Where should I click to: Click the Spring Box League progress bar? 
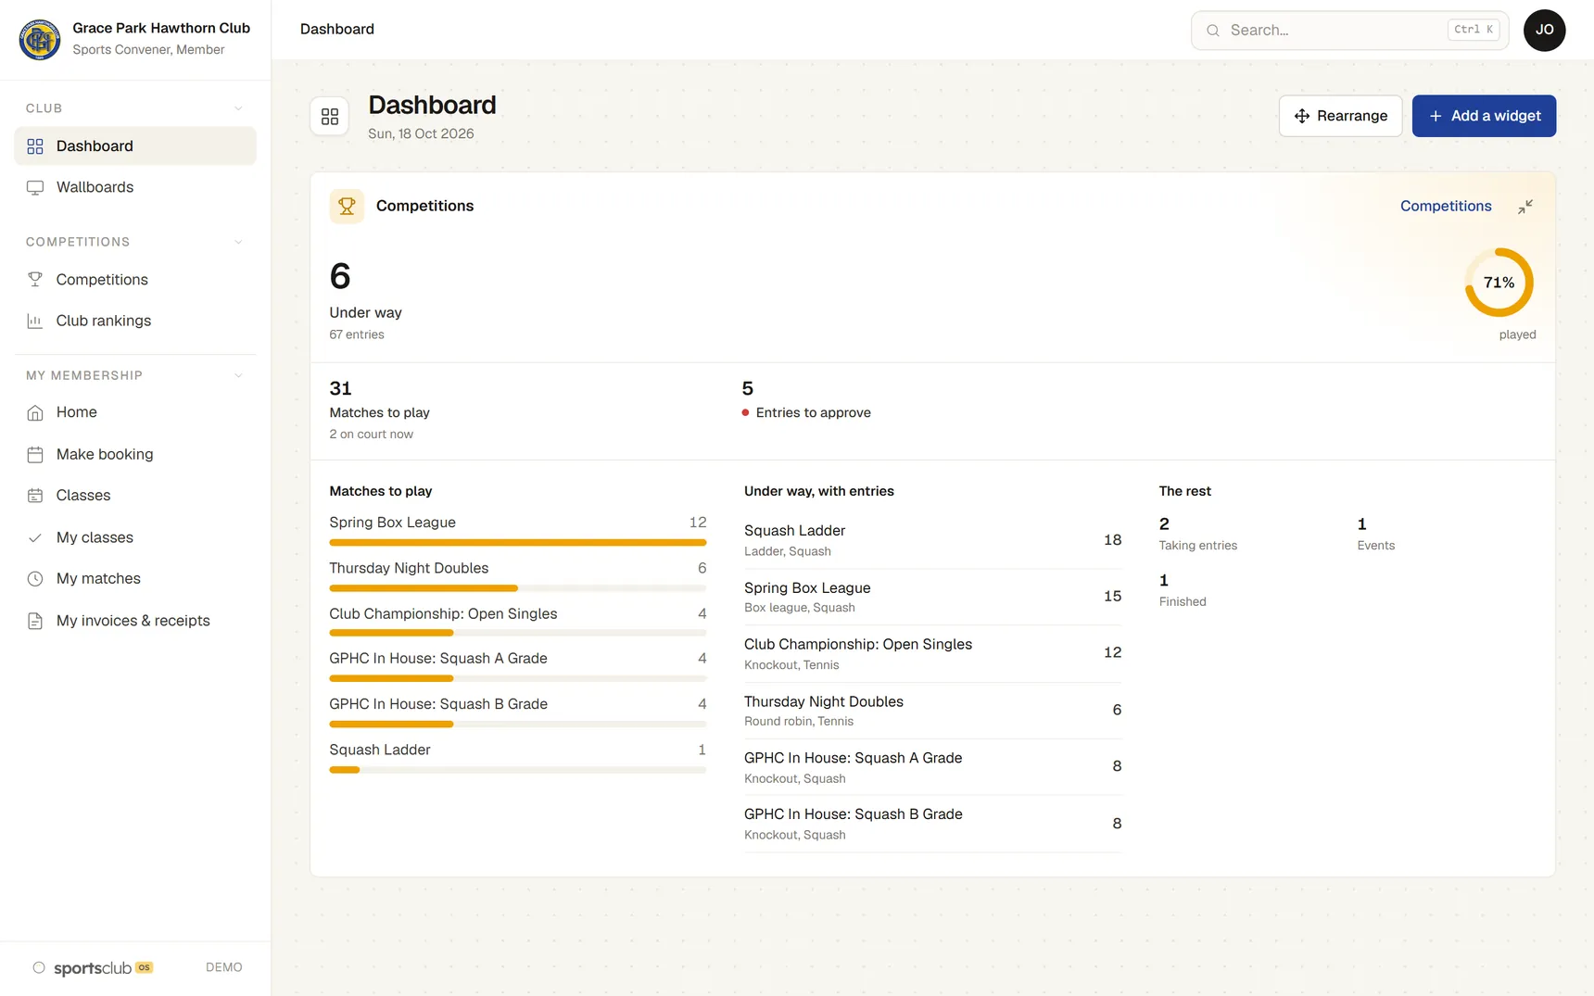click(518, 542)
